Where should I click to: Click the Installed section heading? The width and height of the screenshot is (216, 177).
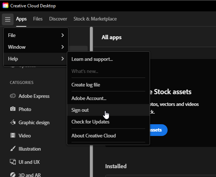click(x=116, y=166)
